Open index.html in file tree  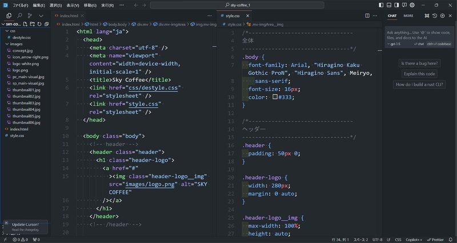point(19,129)
